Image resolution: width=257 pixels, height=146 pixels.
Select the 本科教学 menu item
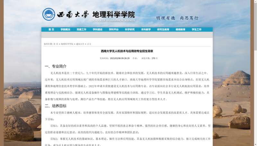[x=146, y=29]
